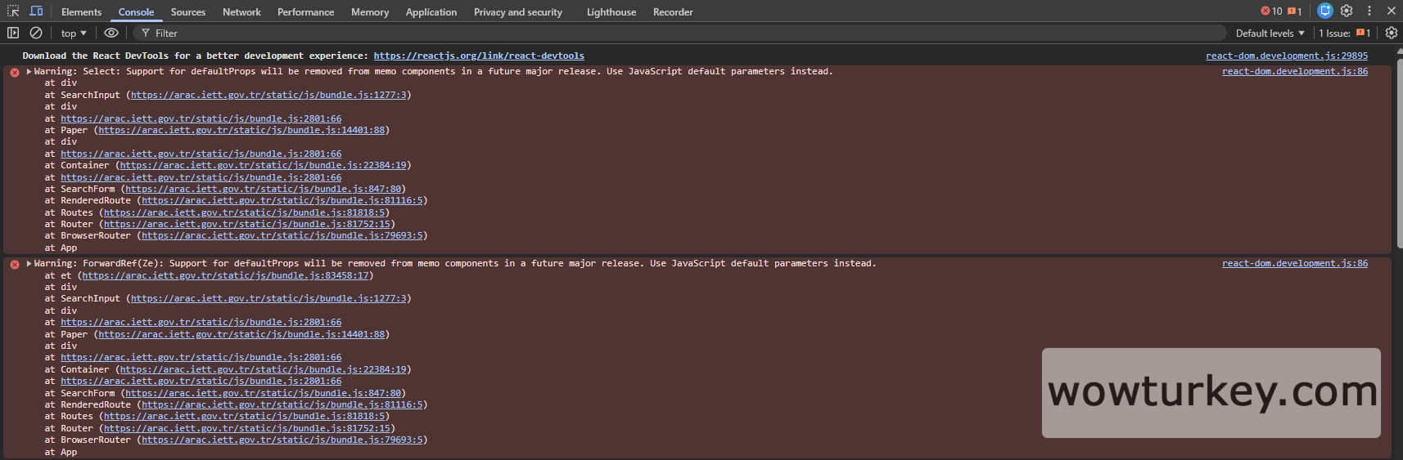1403x460 pixels.
Task: Clear the console output
Action: (36, 33)
